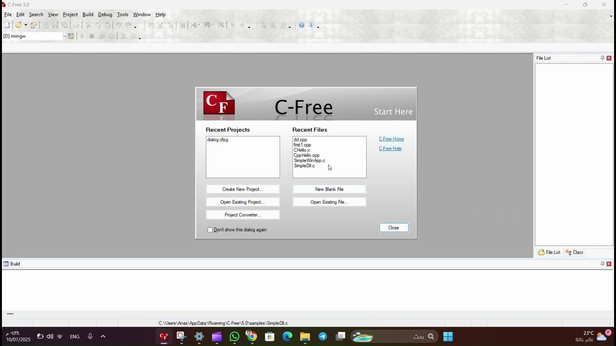
Task: Open the Edit menu
Action: [x=20, y=14]
